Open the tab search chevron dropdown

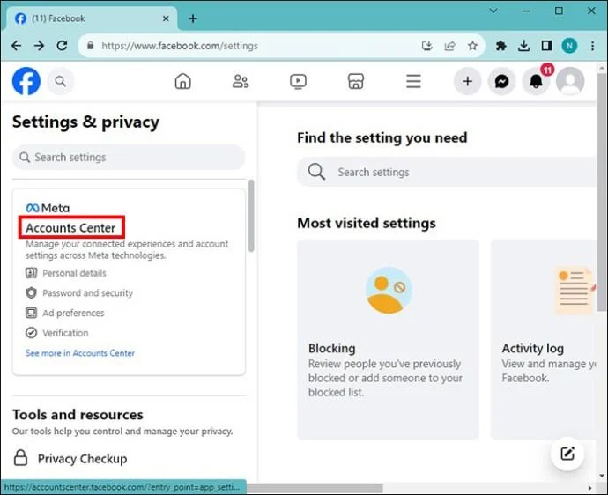[493, 11]
